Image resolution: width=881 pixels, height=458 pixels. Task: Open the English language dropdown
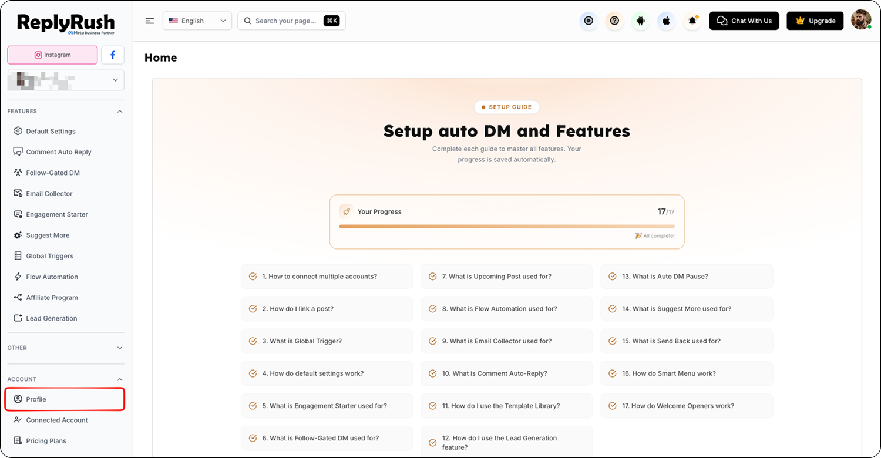coord(197,21)
